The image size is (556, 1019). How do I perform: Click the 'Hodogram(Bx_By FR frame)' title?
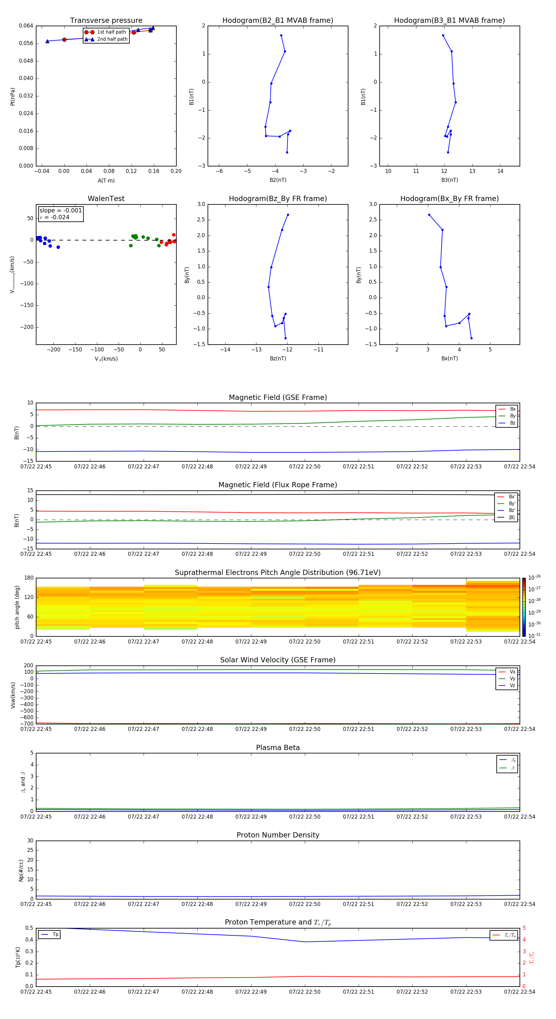click(449, 199)
